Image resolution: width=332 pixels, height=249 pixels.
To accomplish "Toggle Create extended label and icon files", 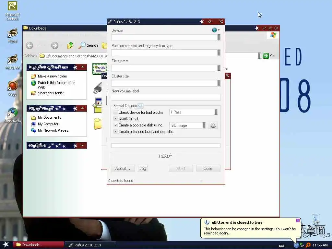I will click(115, 132).
